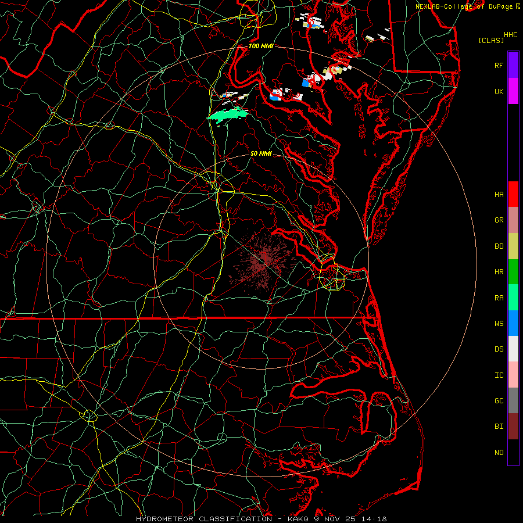Click the white DS legend swatch
The width and height of the screenshot is (523, 523).
[x=513, y=349]
